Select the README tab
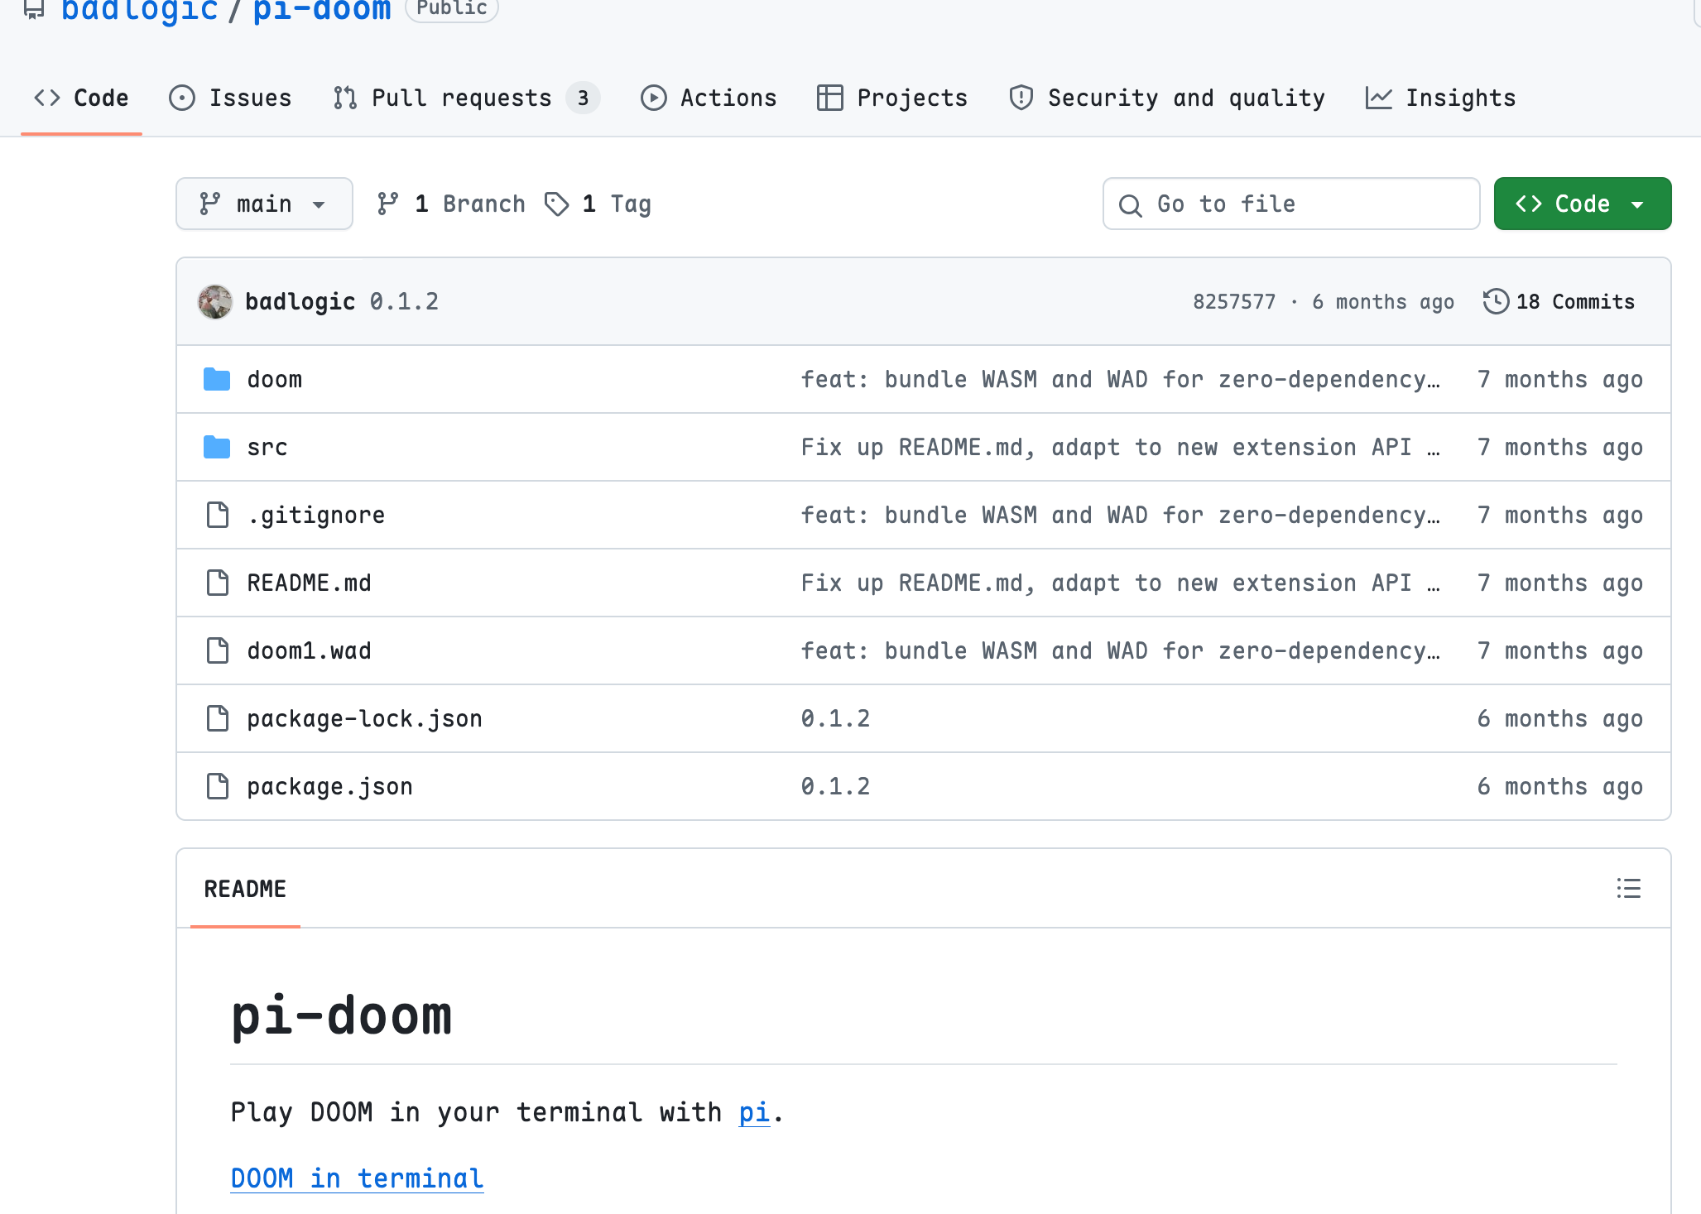The height and width of the screenshot is (1214, 1701). pyautogui.click(x=245, y=889)
